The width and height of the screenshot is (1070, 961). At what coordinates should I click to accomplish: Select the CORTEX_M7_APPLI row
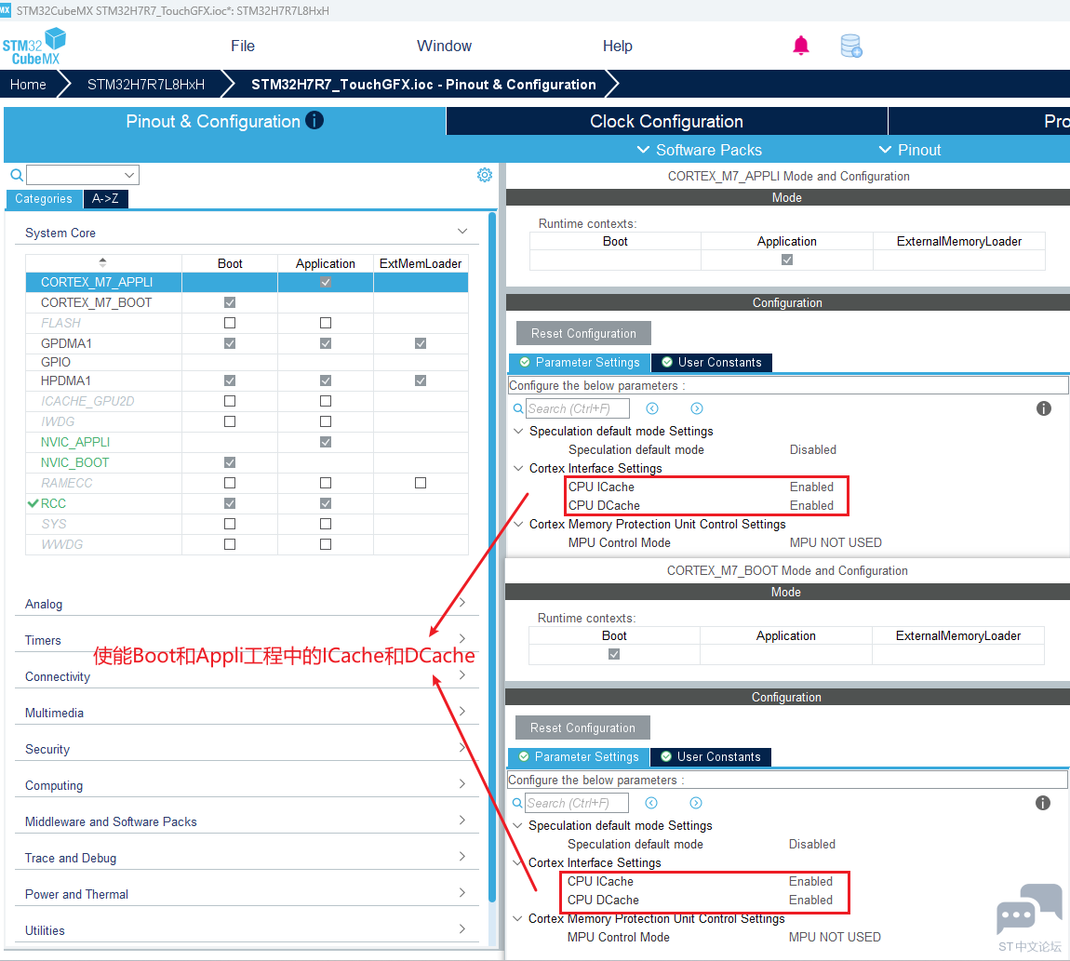point(247,283)
